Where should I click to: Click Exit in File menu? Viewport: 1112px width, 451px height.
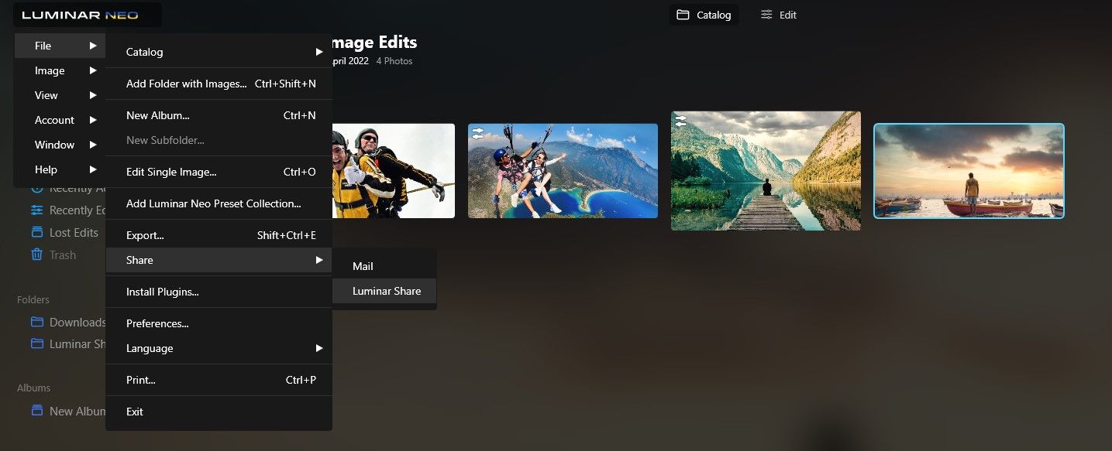tap(219, 412)
